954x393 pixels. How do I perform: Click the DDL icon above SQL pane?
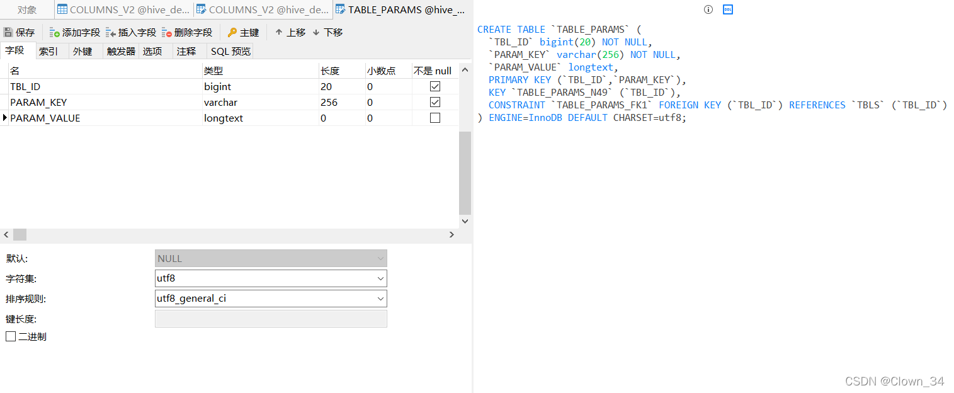[728, 9]
